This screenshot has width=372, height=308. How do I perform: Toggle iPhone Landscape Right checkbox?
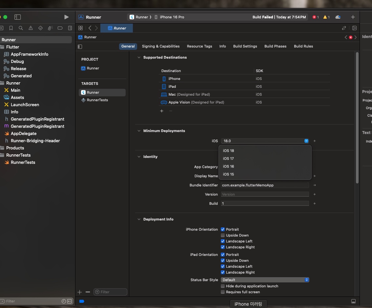coord(223,247)
